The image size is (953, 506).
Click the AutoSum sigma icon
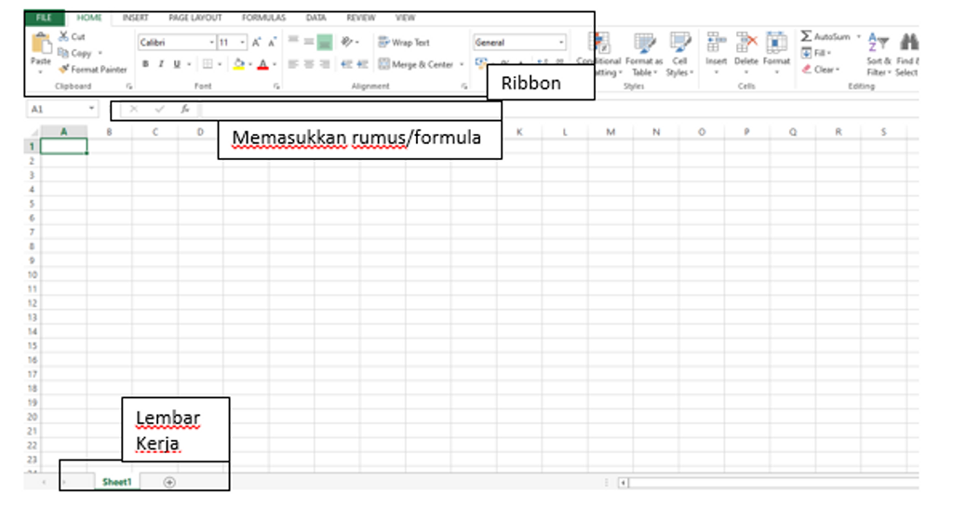tap(806, 36)
